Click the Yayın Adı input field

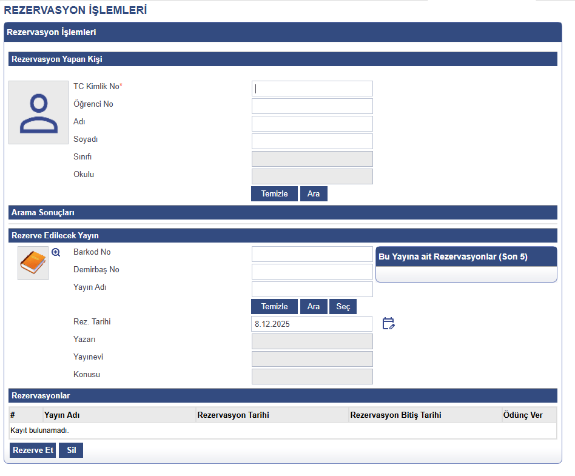[x=312, y=289]
